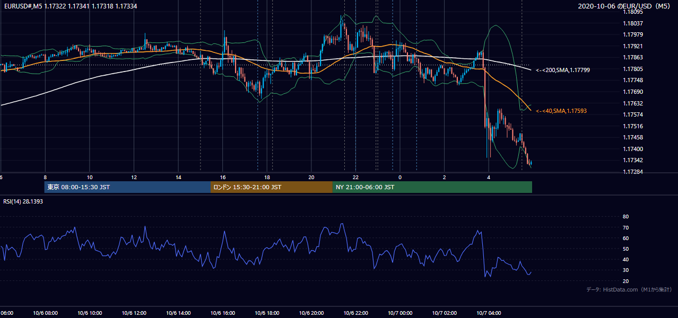Click the '10/6 10:00' date axis label
Viewport: 678px width, 318px height.
coord(90,313)
